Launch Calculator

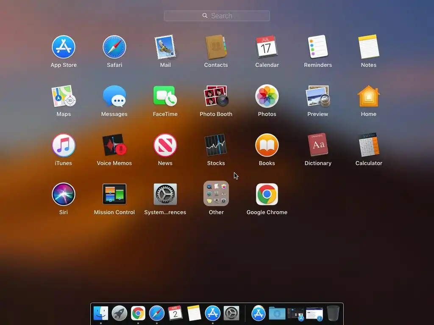point(369,145)
